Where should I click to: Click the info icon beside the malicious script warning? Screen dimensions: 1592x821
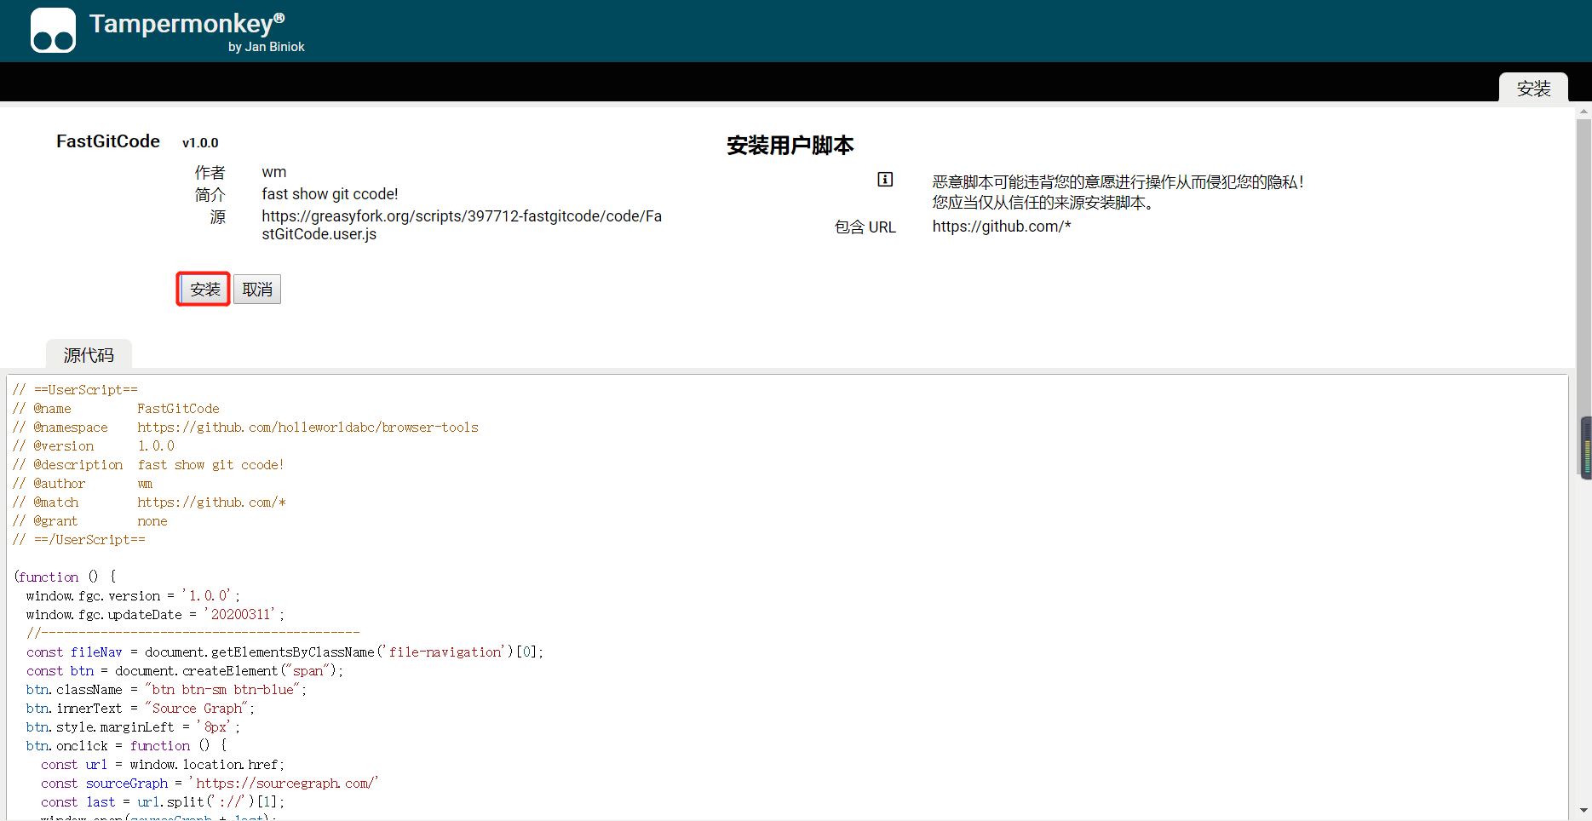(885, 179)
